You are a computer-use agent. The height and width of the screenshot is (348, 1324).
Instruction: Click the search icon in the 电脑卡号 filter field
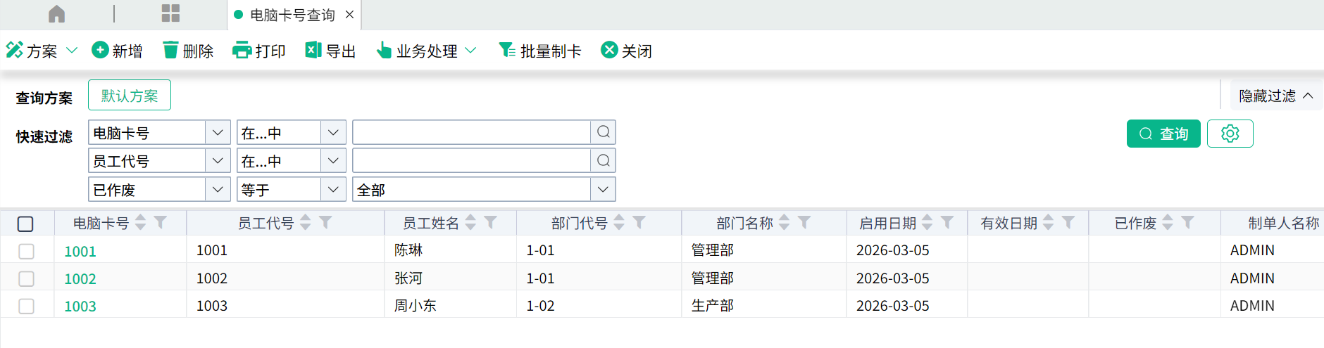(603, 132)
